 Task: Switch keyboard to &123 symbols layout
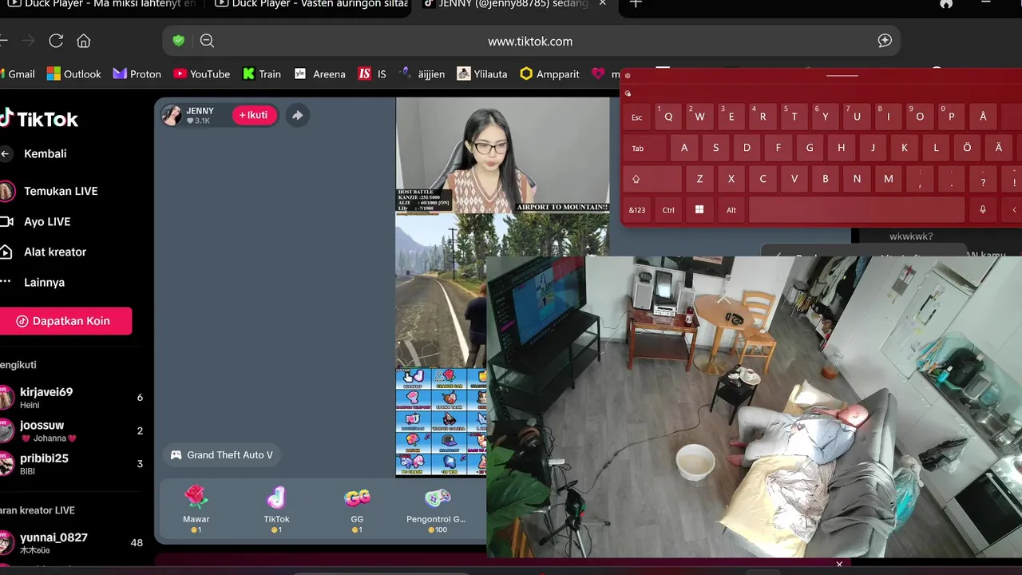pos(637,210)
